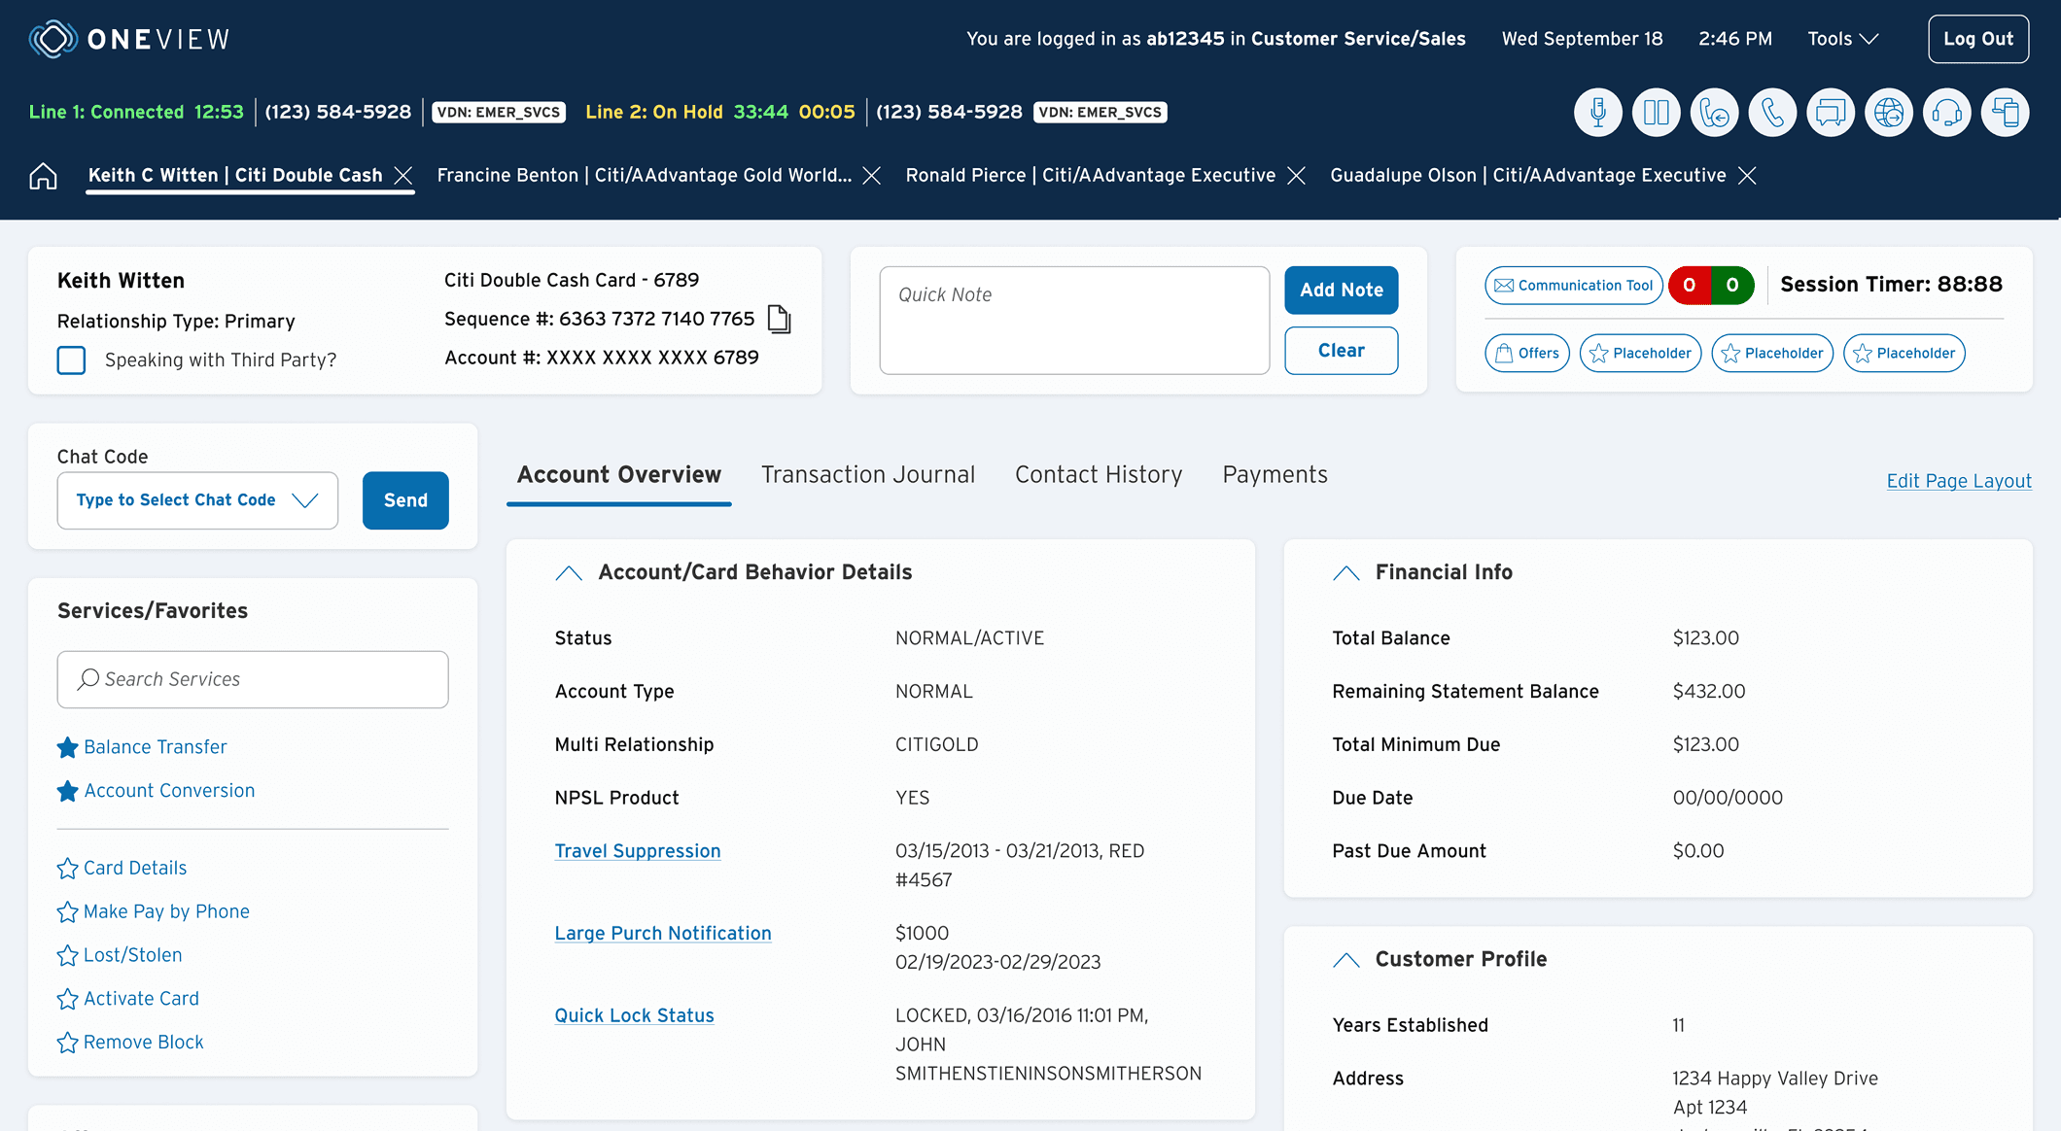Image resolution: width=2061 pixels, height=1131 pixels.
Task: Click the Offers button
Action: [1527, 354]
